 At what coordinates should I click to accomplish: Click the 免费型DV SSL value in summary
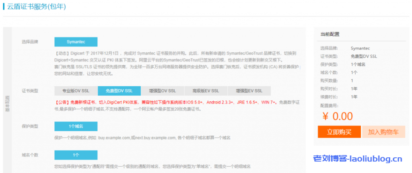[364, 56]
